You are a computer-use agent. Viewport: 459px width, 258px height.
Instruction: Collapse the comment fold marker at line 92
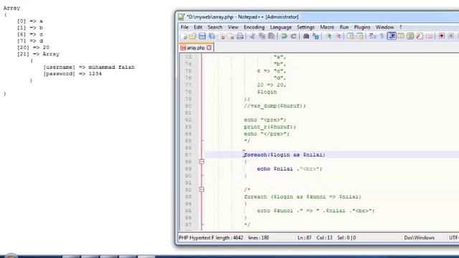click(x=202, y=189)
